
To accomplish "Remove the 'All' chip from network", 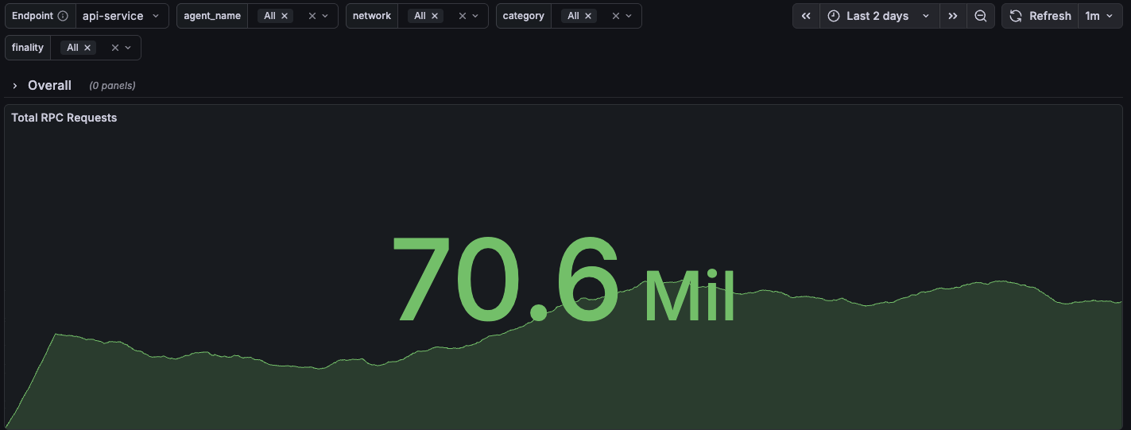I will click(x=435, y=16).
